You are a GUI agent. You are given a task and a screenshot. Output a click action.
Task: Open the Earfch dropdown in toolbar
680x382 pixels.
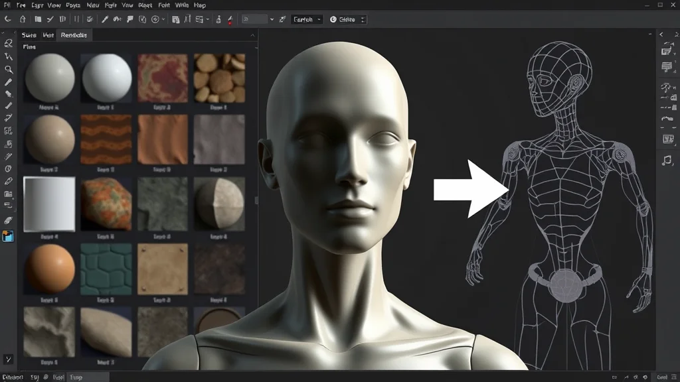(x=307, y=19)
